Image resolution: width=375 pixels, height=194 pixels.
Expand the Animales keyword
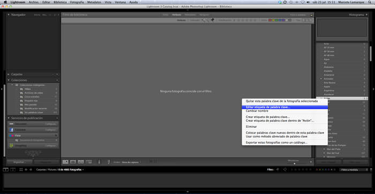pos(321,79)
